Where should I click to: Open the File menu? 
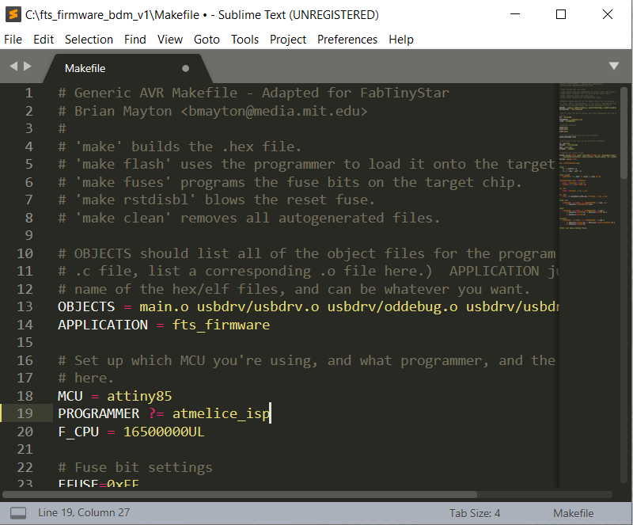coord(13,40)
